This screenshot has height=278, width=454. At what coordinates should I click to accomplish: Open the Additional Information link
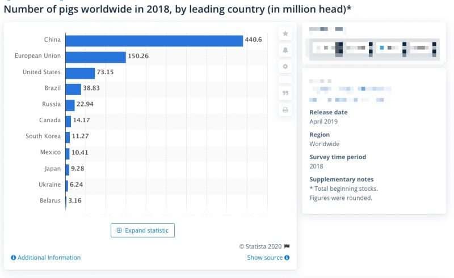point(49,258)
